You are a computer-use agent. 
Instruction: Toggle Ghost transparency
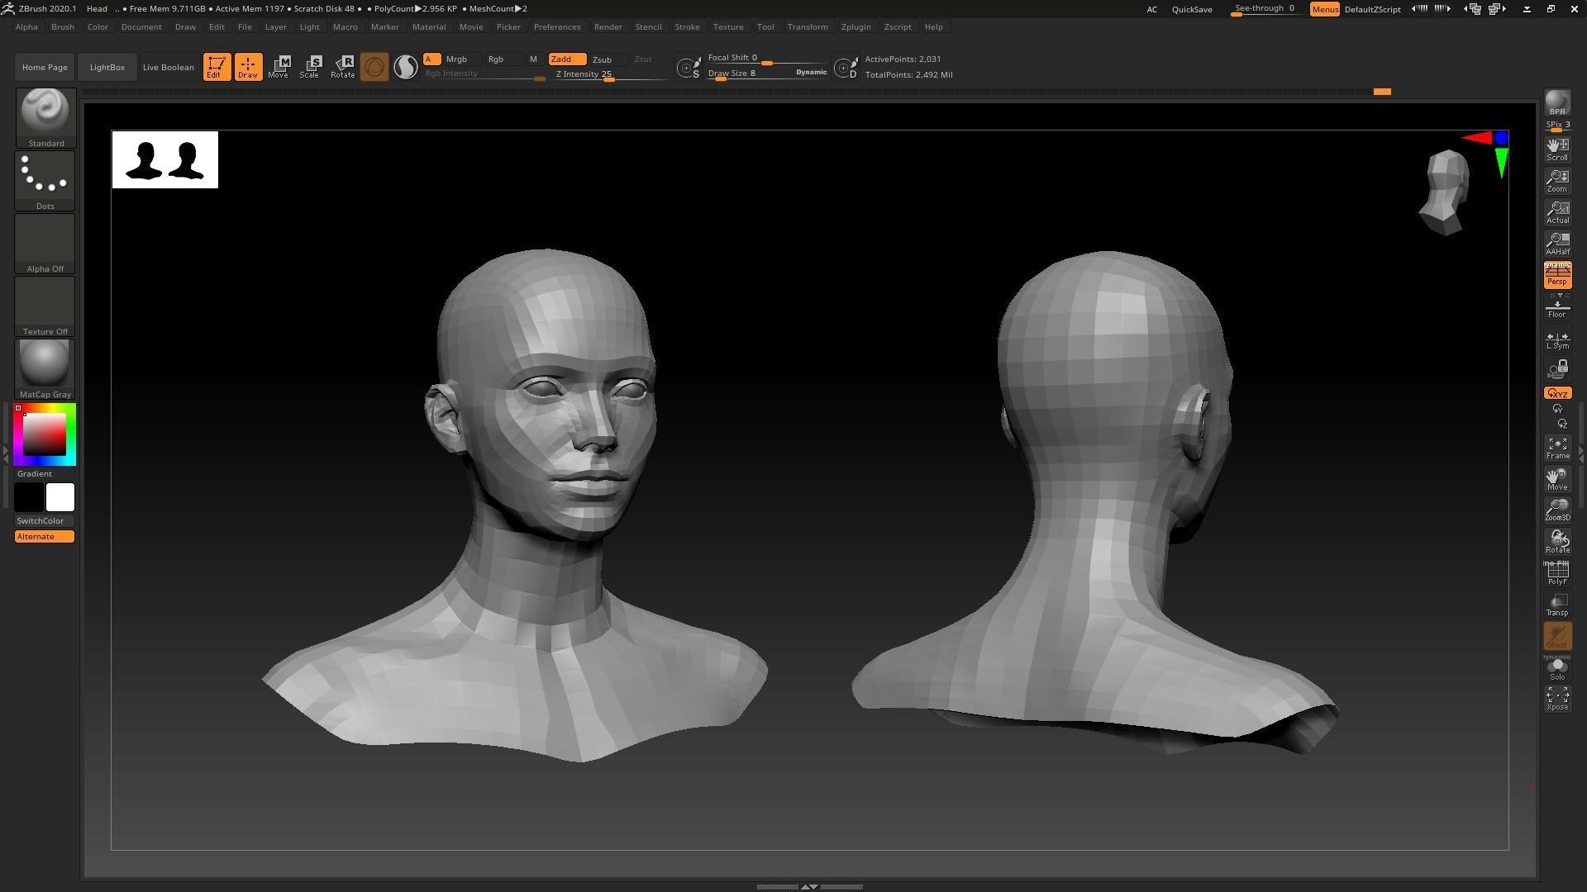(1557, 636)
